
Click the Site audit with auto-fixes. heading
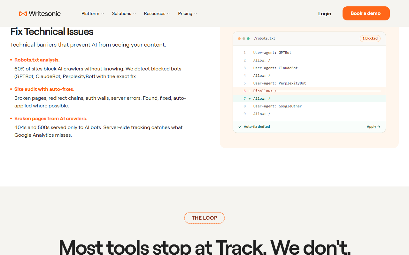[x=44, y=89]
